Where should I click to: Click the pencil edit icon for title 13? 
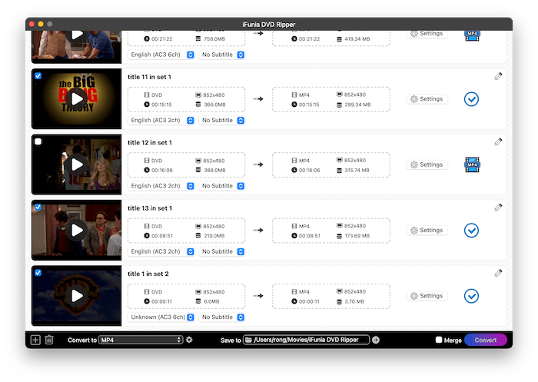click(x=498, y=208)
